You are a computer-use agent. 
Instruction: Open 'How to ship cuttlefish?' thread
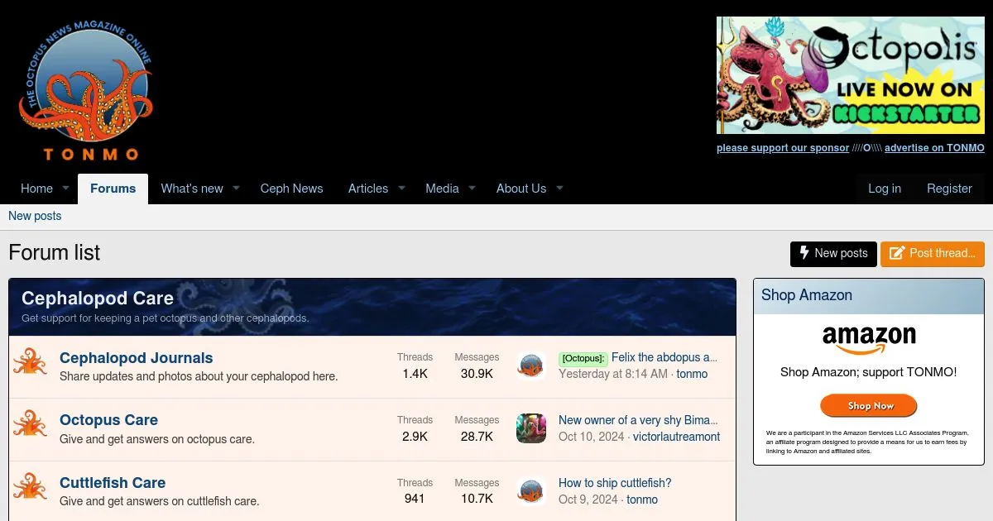pos(615,483)
